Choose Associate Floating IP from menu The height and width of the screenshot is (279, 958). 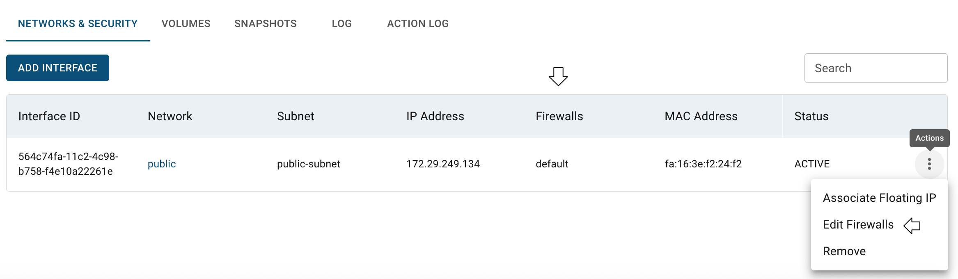pyautogui.click(x=880, y=198)
